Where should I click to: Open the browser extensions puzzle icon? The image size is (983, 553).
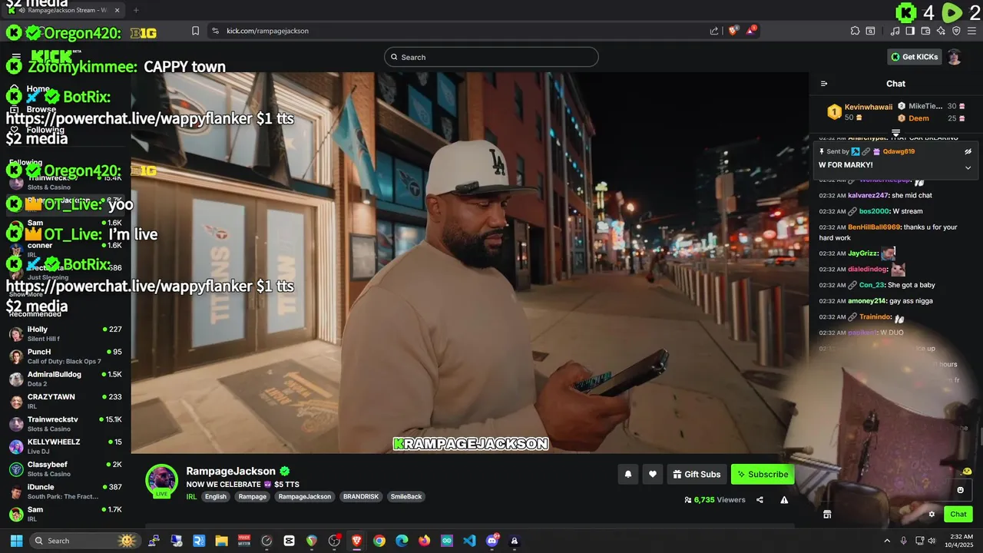[855, 31]
